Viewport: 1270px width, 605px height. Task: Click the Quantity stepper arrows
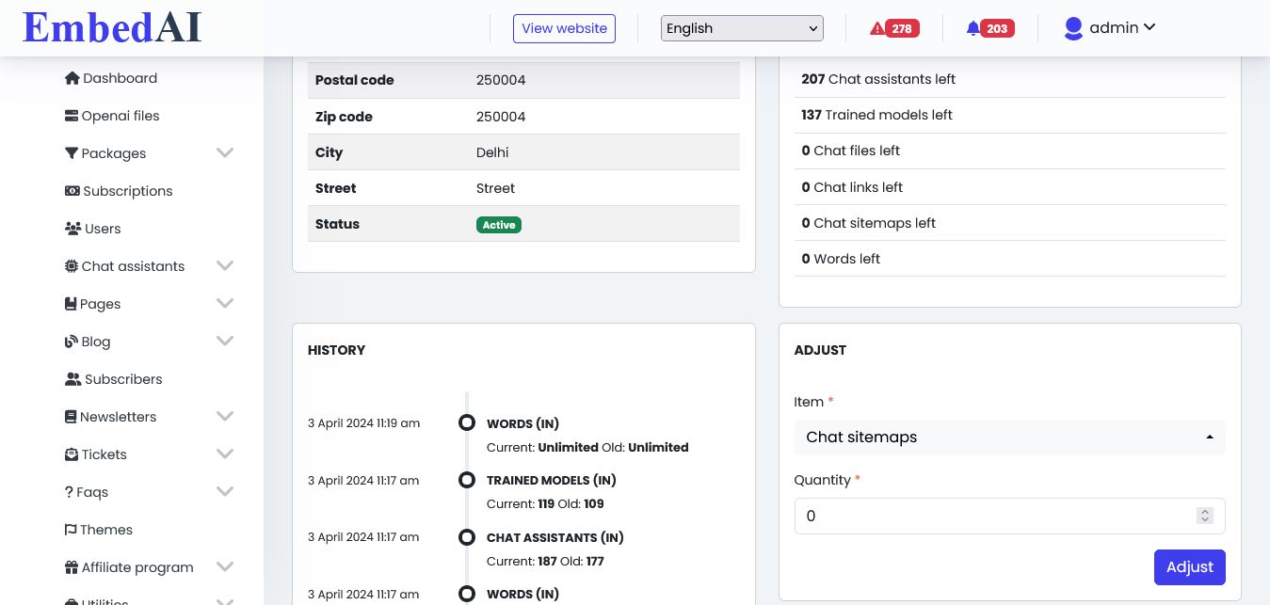[x=1204, y=516]
